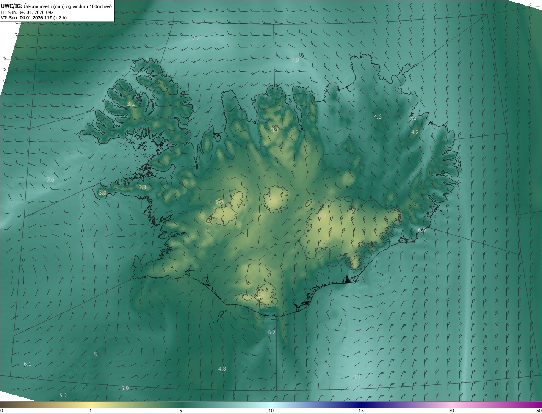This screenshot has height=414, width=542.
Task: Click the 10 tick on the color scale
Action: click(x=271, y=411)
